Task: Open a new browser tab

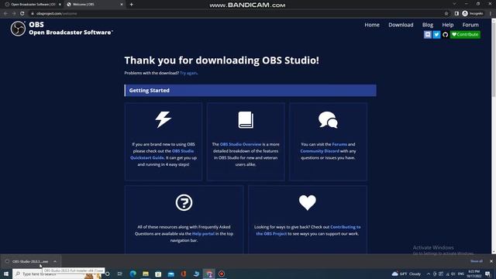Action: pos(131,5)
